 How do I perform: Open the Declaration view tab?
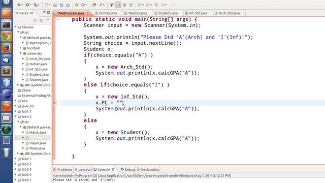(x=148, y=169)
